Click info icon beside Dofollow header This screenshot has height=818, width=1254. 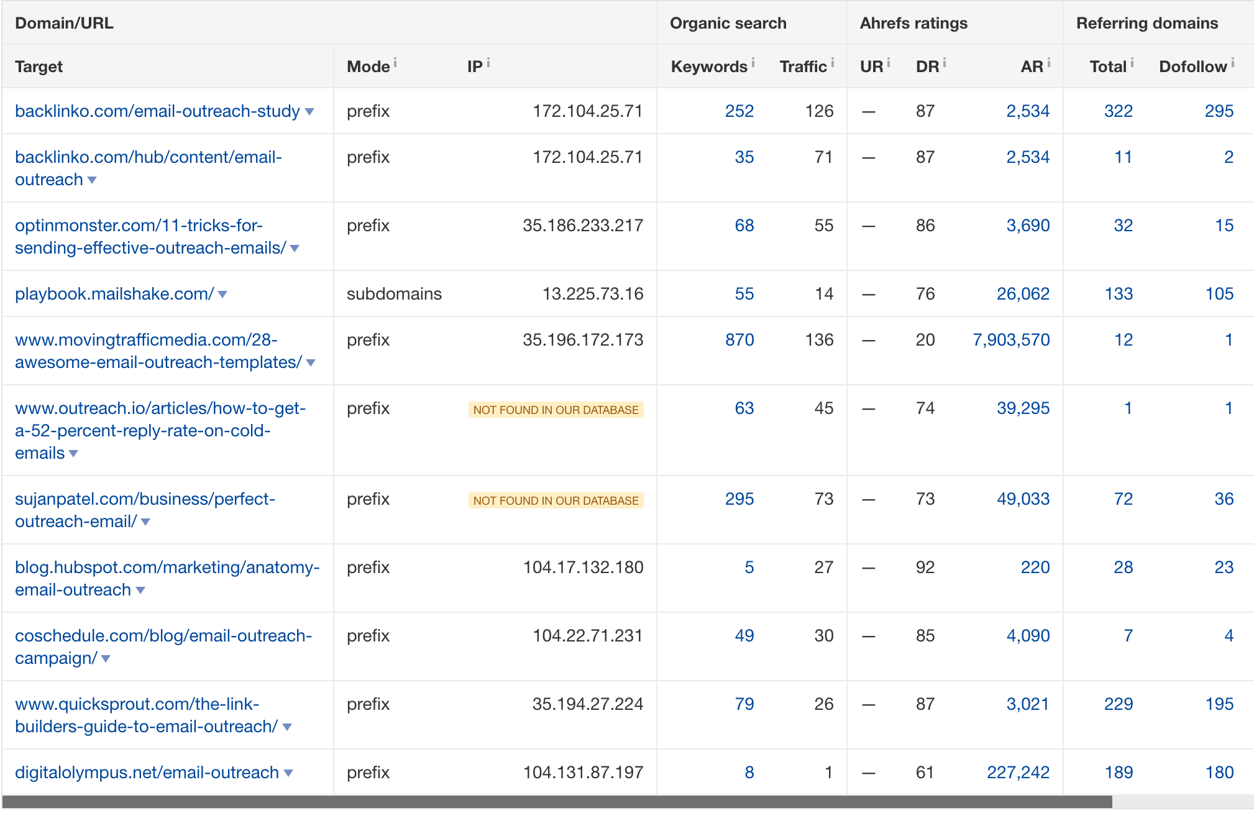click(1232, 63)
